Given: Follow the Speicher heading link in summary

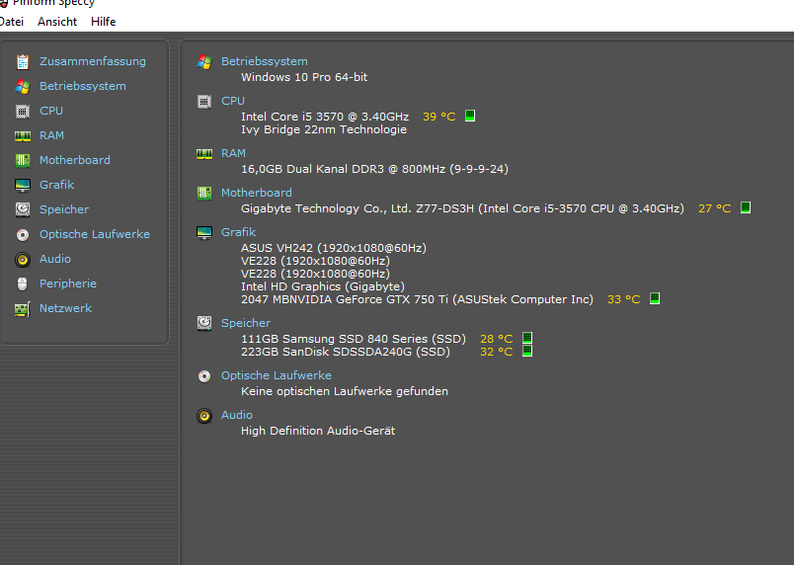Looking at the screenshot, I should [246, 323].
